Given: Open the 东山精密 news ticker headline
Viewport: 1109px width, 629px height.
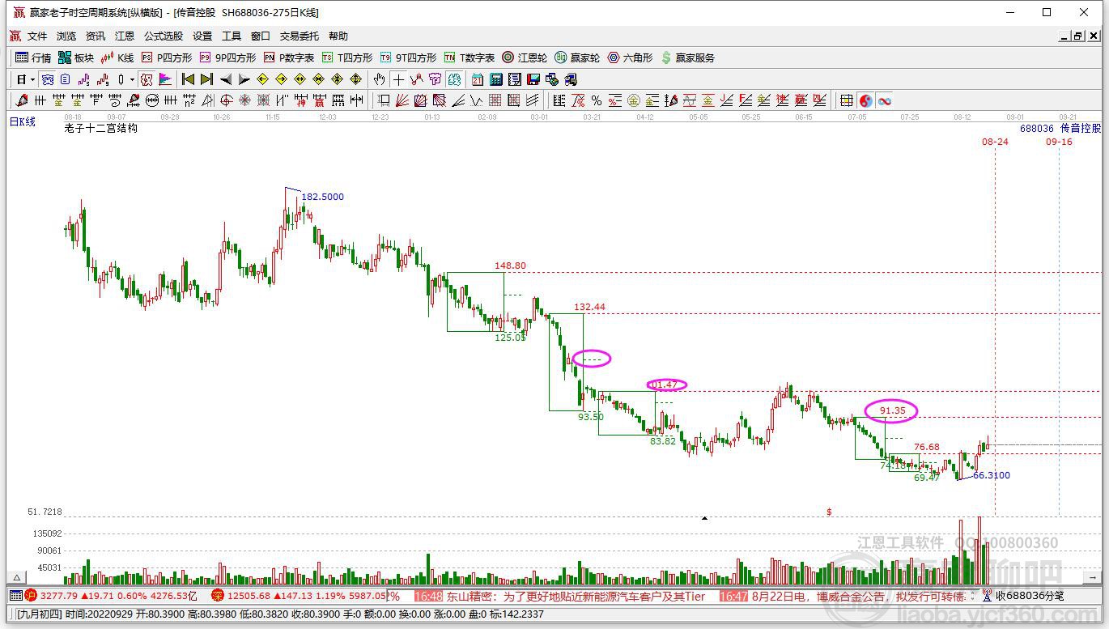Looking at the screenshot, I should click(576, 596).
